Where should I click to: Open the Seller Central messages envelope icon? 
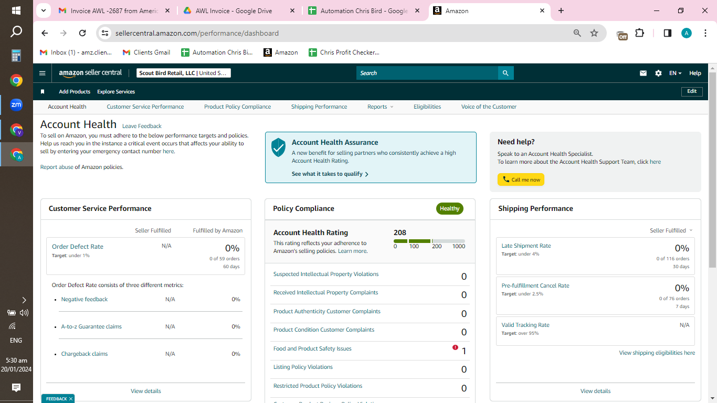click(643, 73)
